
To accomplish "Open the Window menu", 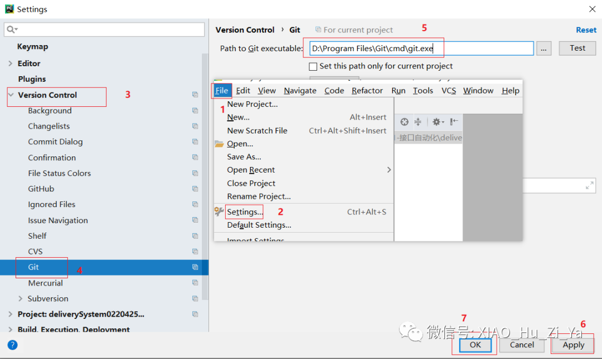I will [478, 91].
